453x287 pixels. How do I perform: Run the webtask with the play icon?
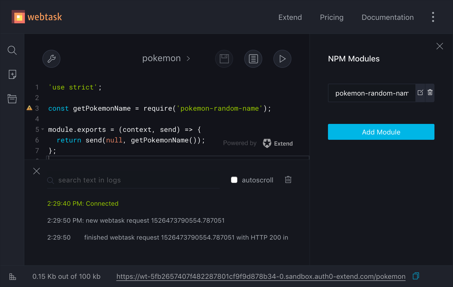pos(282,59)
